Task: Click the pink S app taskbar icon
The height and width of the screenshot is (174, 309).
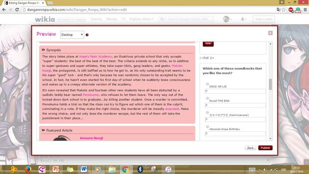Action: [x=42, y=170]
